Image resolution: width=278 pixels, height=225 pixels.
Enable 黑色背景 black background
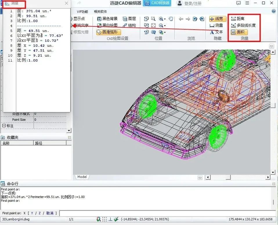(x=107, y=19)
